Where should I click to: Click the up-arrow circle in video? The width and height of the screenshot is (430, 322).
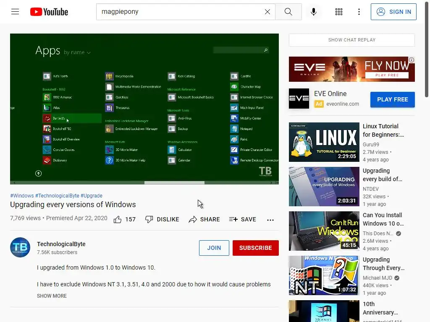38,173
